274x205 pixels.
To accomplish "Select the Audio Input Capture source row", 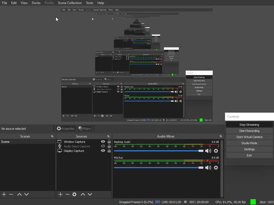I will [x=84, y=146].
